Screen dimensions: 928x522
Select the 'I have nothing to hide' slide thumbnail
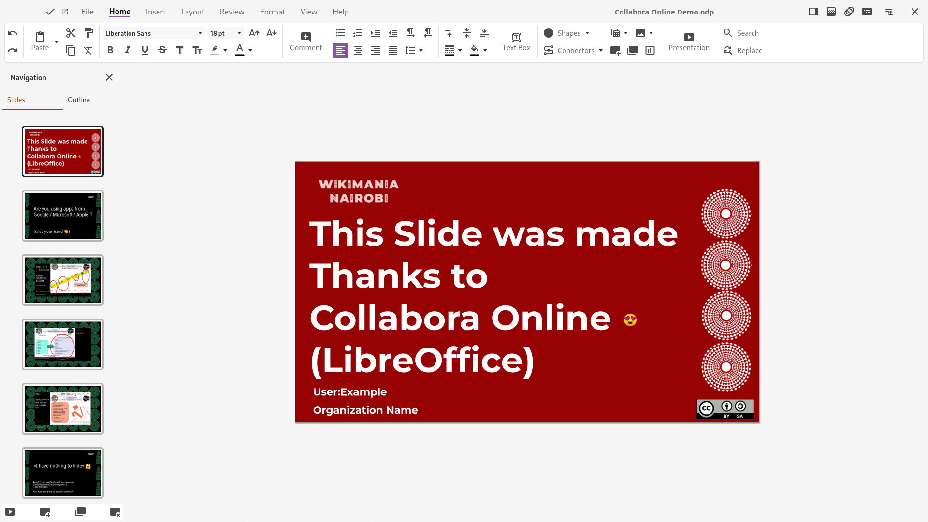(x=63, y=473)
